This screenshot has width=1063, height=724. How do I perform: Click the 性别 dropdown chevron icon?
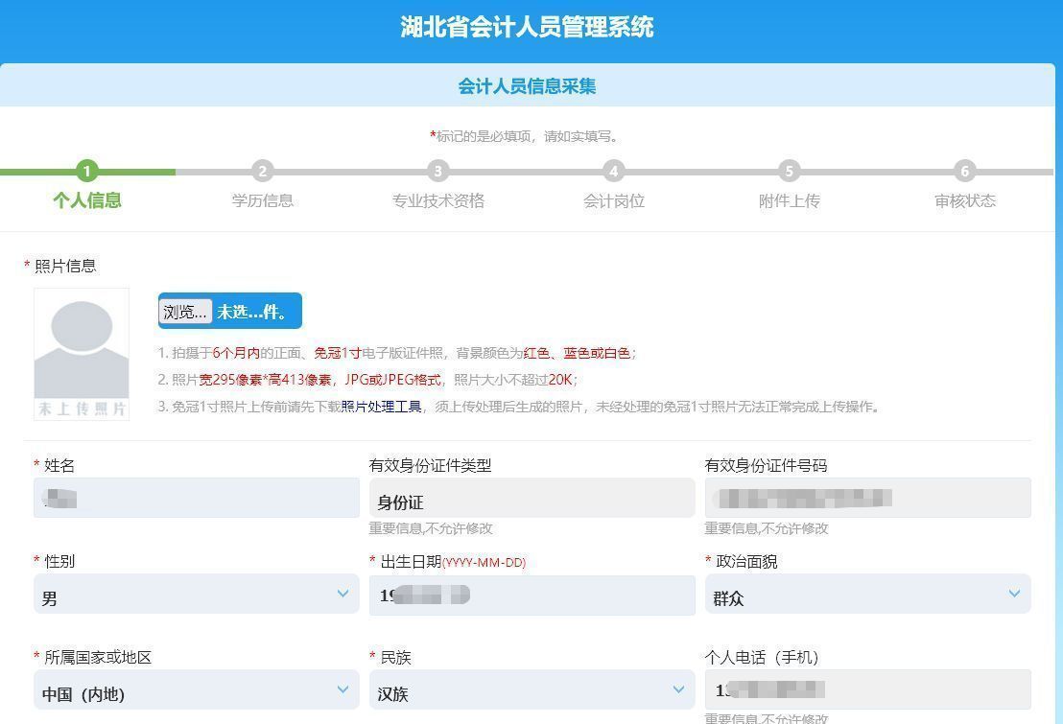tap(343, 594)
